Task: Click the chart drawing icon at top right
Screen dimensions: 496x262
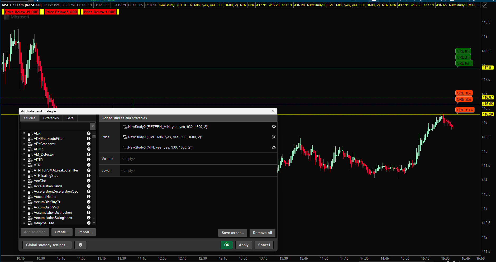Action: coord(485,5)
